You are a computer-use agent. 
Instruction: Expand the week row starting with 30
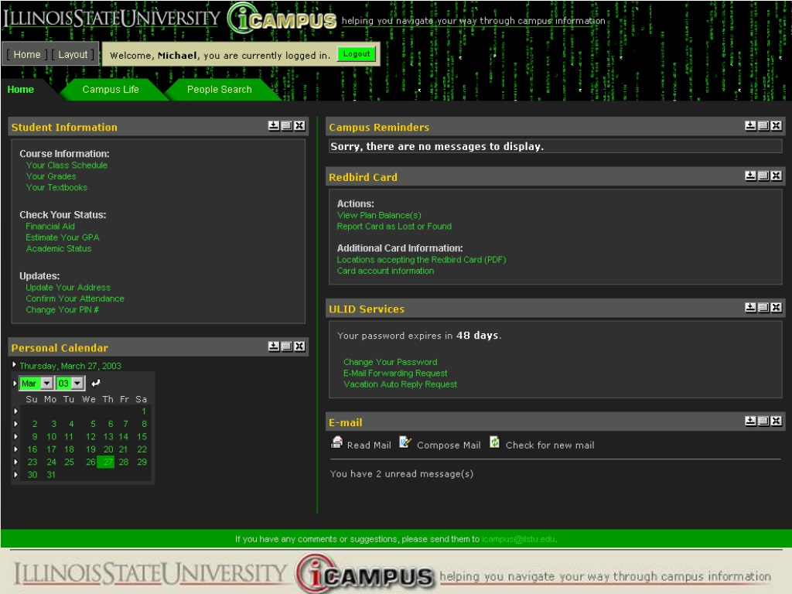tap(15, 474)
